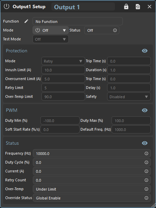Open Protection Mode Retry dropdown
The width and height of the screenshot is (156, 208).
coord(63,61)
